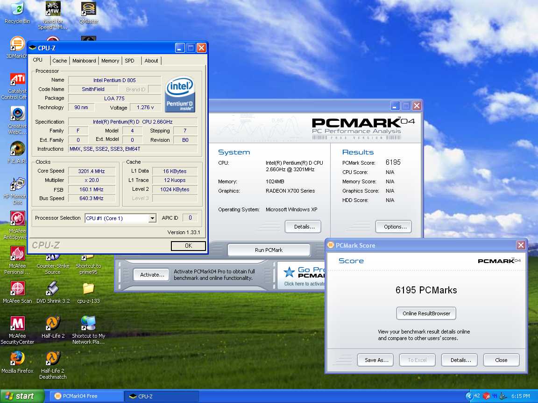Click the taskbar clock 6:15 PM
Screen dimensions: 538x403
pyautogui.click(x=521, y=396)
